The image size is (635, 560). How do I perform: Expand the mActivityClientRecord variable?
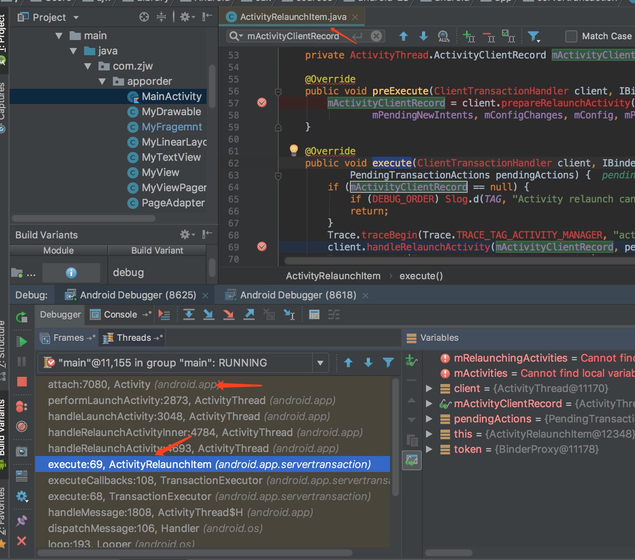coord(429,404)
